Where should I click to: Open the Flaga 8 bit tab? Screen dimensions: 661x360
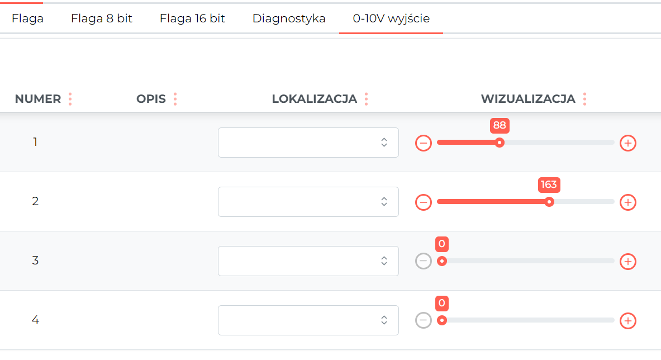tap(102, 18)
